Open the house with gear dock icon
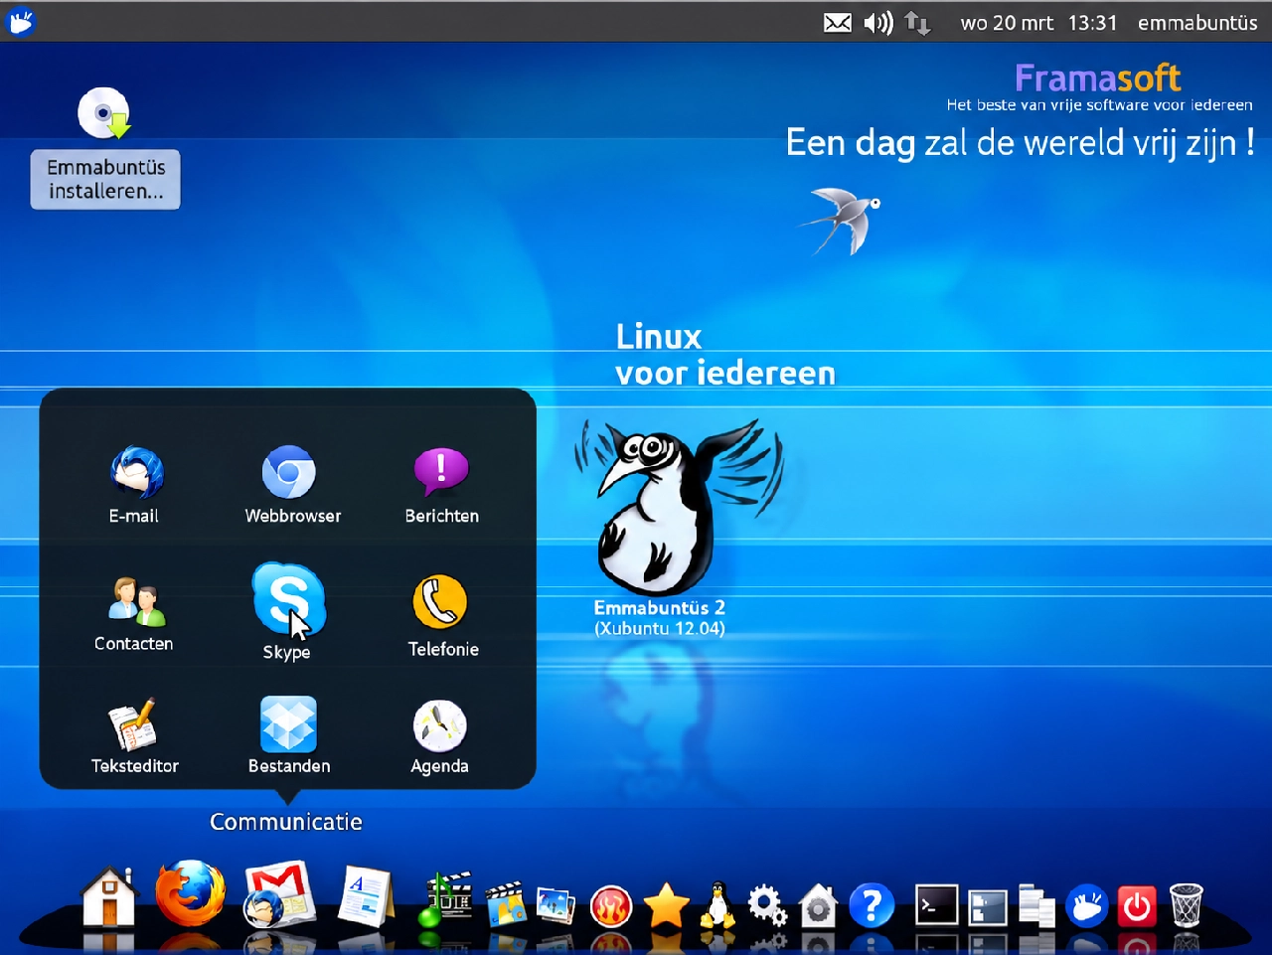This screenshot has width=1272, height=955. (x=818, y=905)
